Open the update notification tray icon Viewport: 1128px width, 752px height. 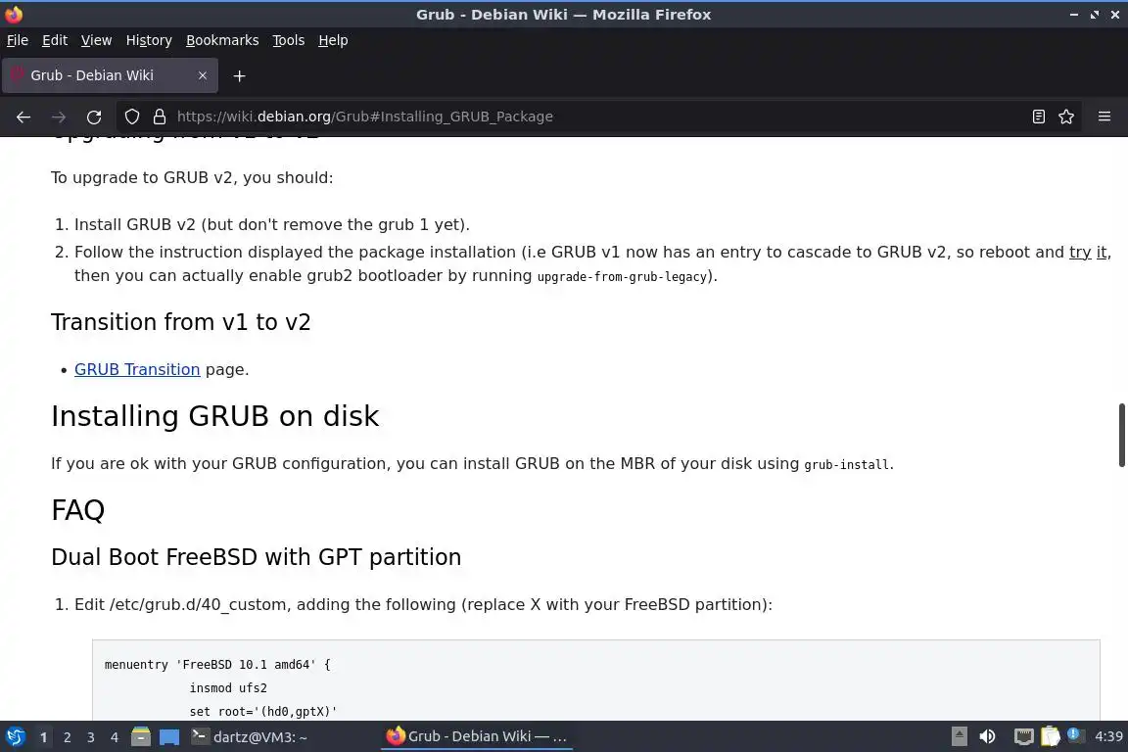[x=1074, y=734]
